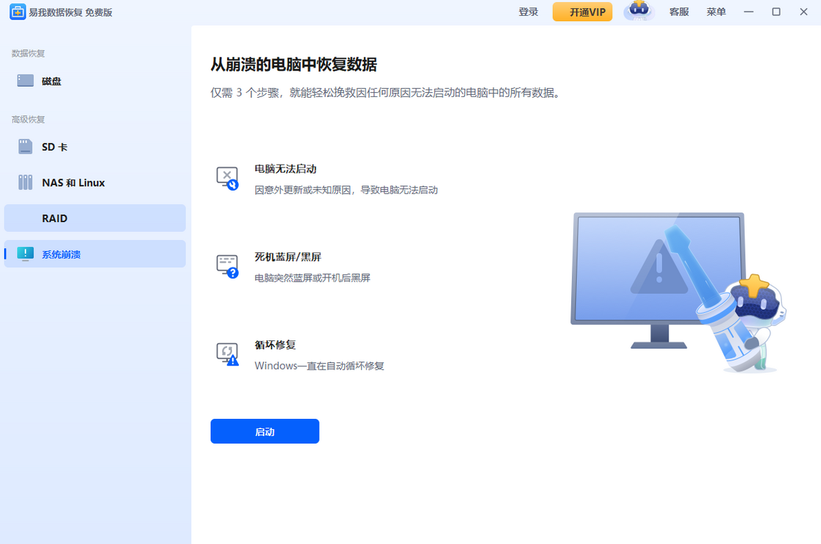This screenshot has width=821, height=544.
Task: Click the 电脑无法启动 heading text
Action: 285,169
